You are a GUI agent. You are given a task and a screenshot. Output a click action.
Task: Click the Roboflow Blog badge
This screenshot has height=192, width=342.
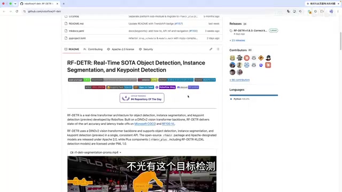point(165,87)
